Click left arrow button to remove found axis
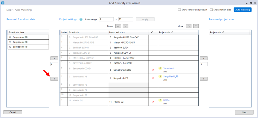The width and height of the screenshot is (258, 118). coord(54,79)
